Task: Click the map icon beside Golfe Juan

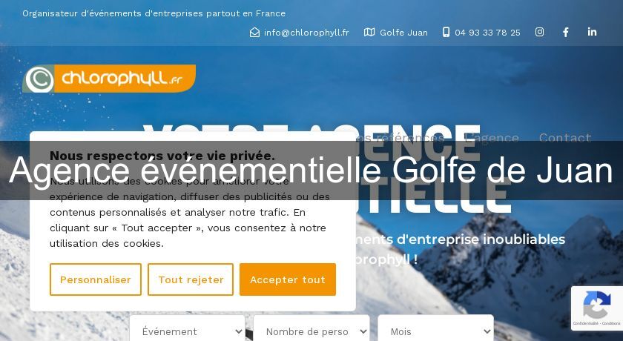Action: pyautogui.click(x=369, y=32)
